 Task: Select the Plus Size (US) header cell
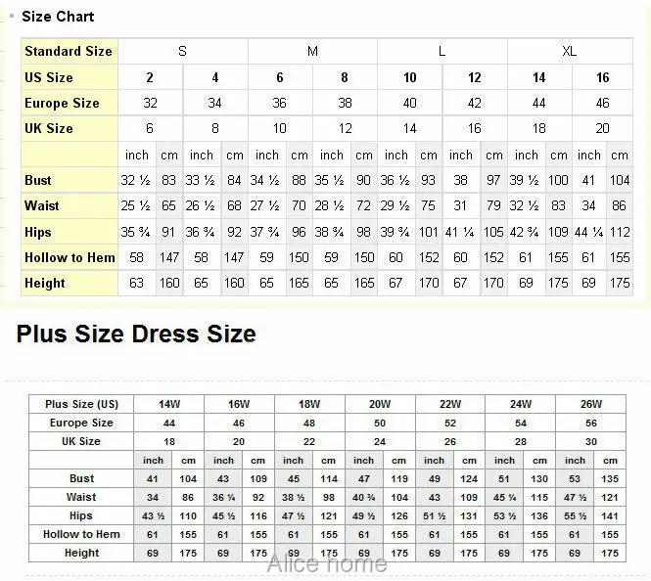(81, 404)
